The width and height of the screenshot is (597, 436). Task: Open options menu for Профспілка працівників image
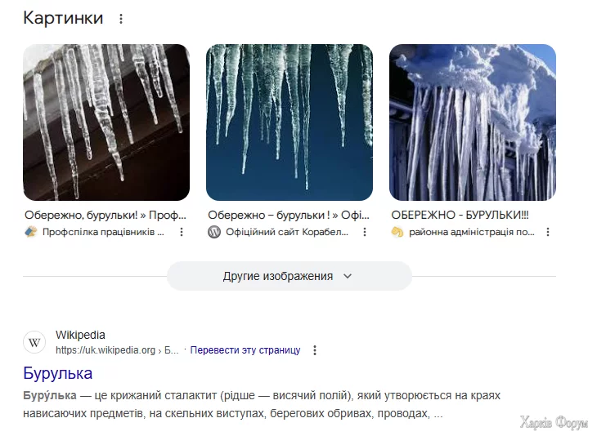click(x=182, y=232)
